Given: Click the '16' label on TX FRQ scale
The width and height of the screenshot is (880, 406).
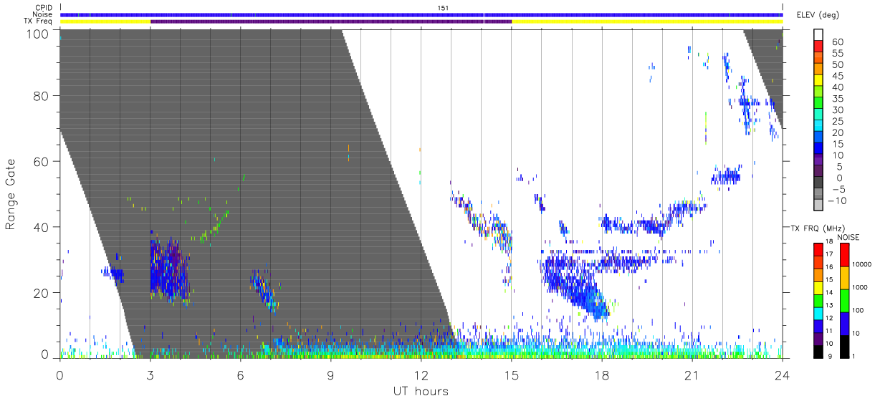Looking at the screenshot, I should pos(830,269).
